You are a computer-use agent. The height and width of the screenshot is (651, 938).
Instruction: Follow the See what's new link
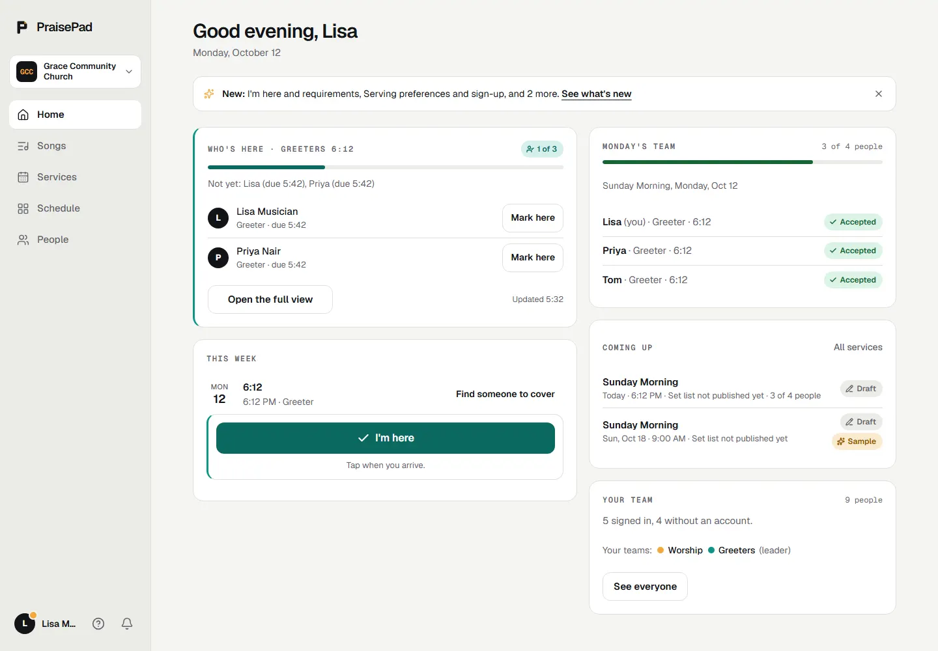point(596,94)
